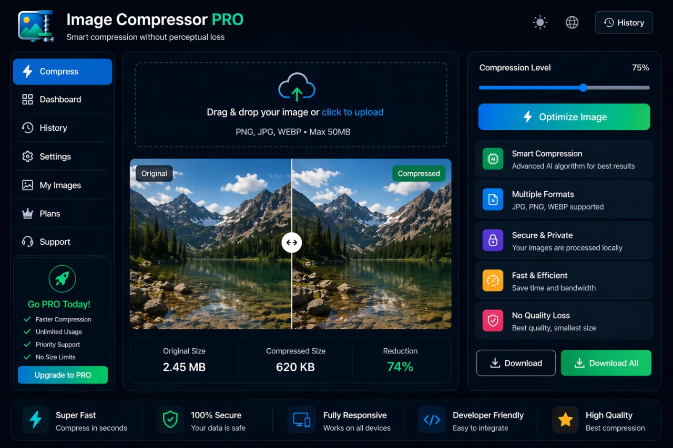Click the Download button
This screenshot has height=448, width=673.
[x=516, y=363]
